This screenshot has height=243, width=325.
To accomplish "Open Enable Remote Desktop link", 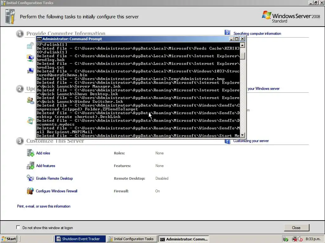I will [54, 178].
